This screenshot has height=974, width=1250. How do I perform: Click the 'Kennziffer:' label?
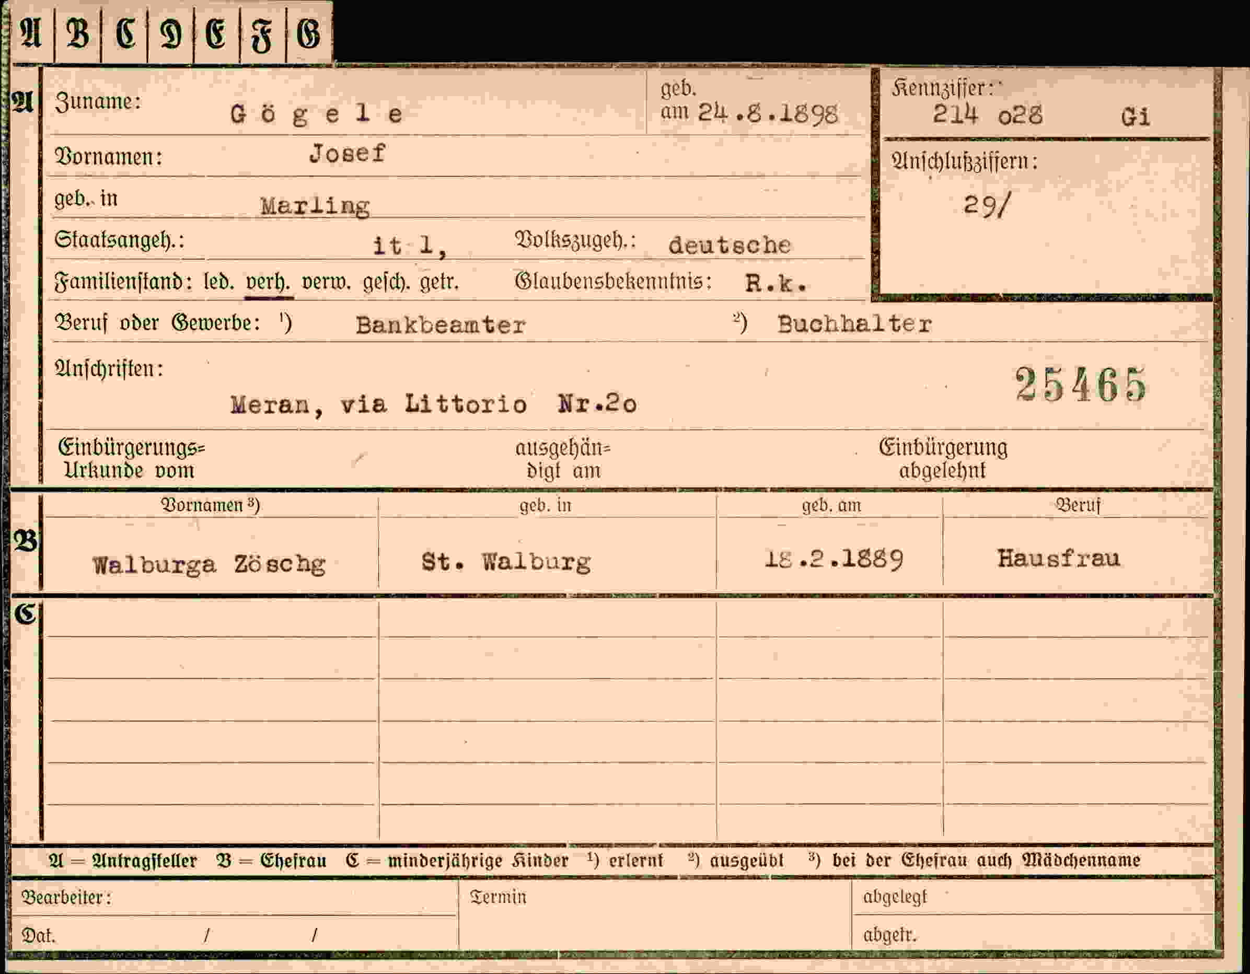point(943,88)
